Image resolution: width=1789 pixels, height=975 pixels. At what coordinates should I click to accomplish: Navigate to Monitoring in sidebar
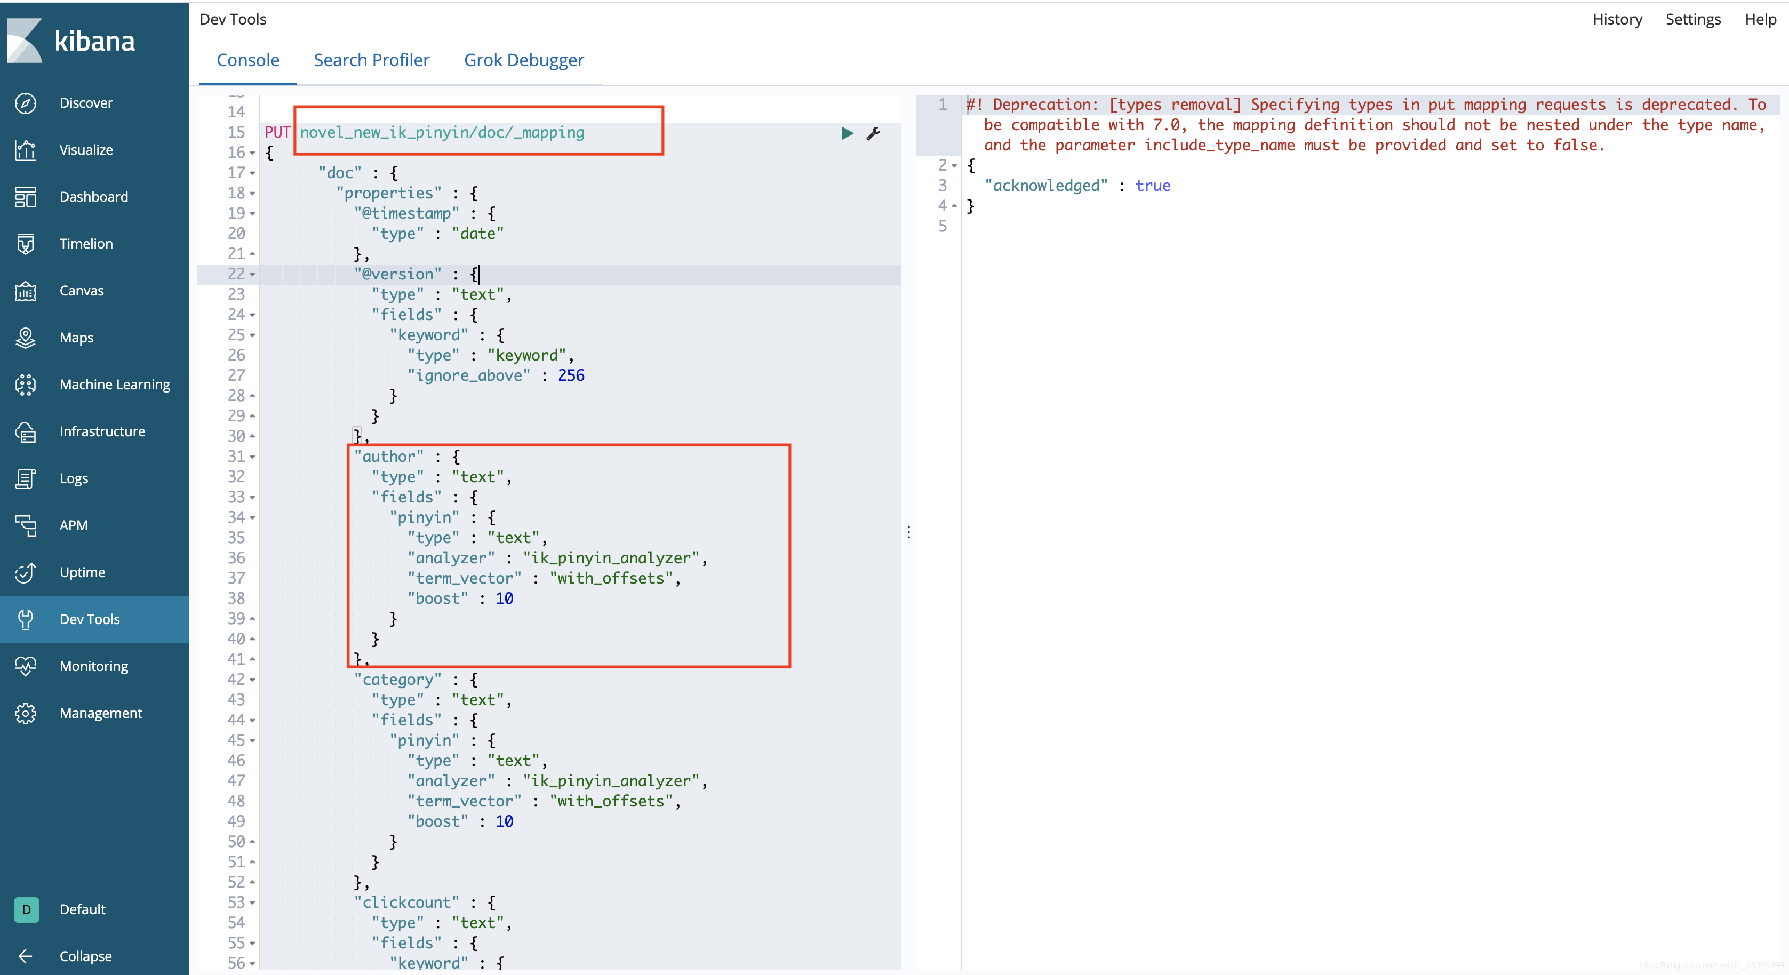[94, 666]
